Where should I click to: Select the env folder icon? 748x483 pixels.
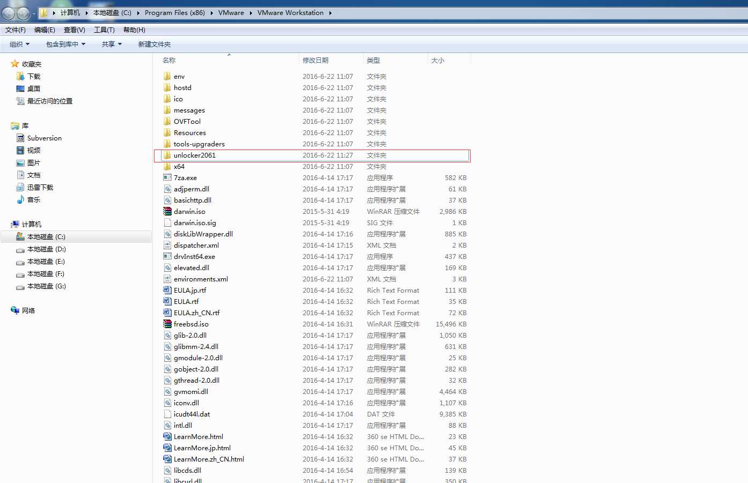pyautogui.click(x=167, y=76)
